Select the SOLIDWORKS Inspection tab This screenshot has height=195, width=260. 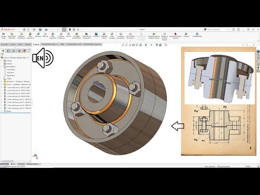[93, 44]
